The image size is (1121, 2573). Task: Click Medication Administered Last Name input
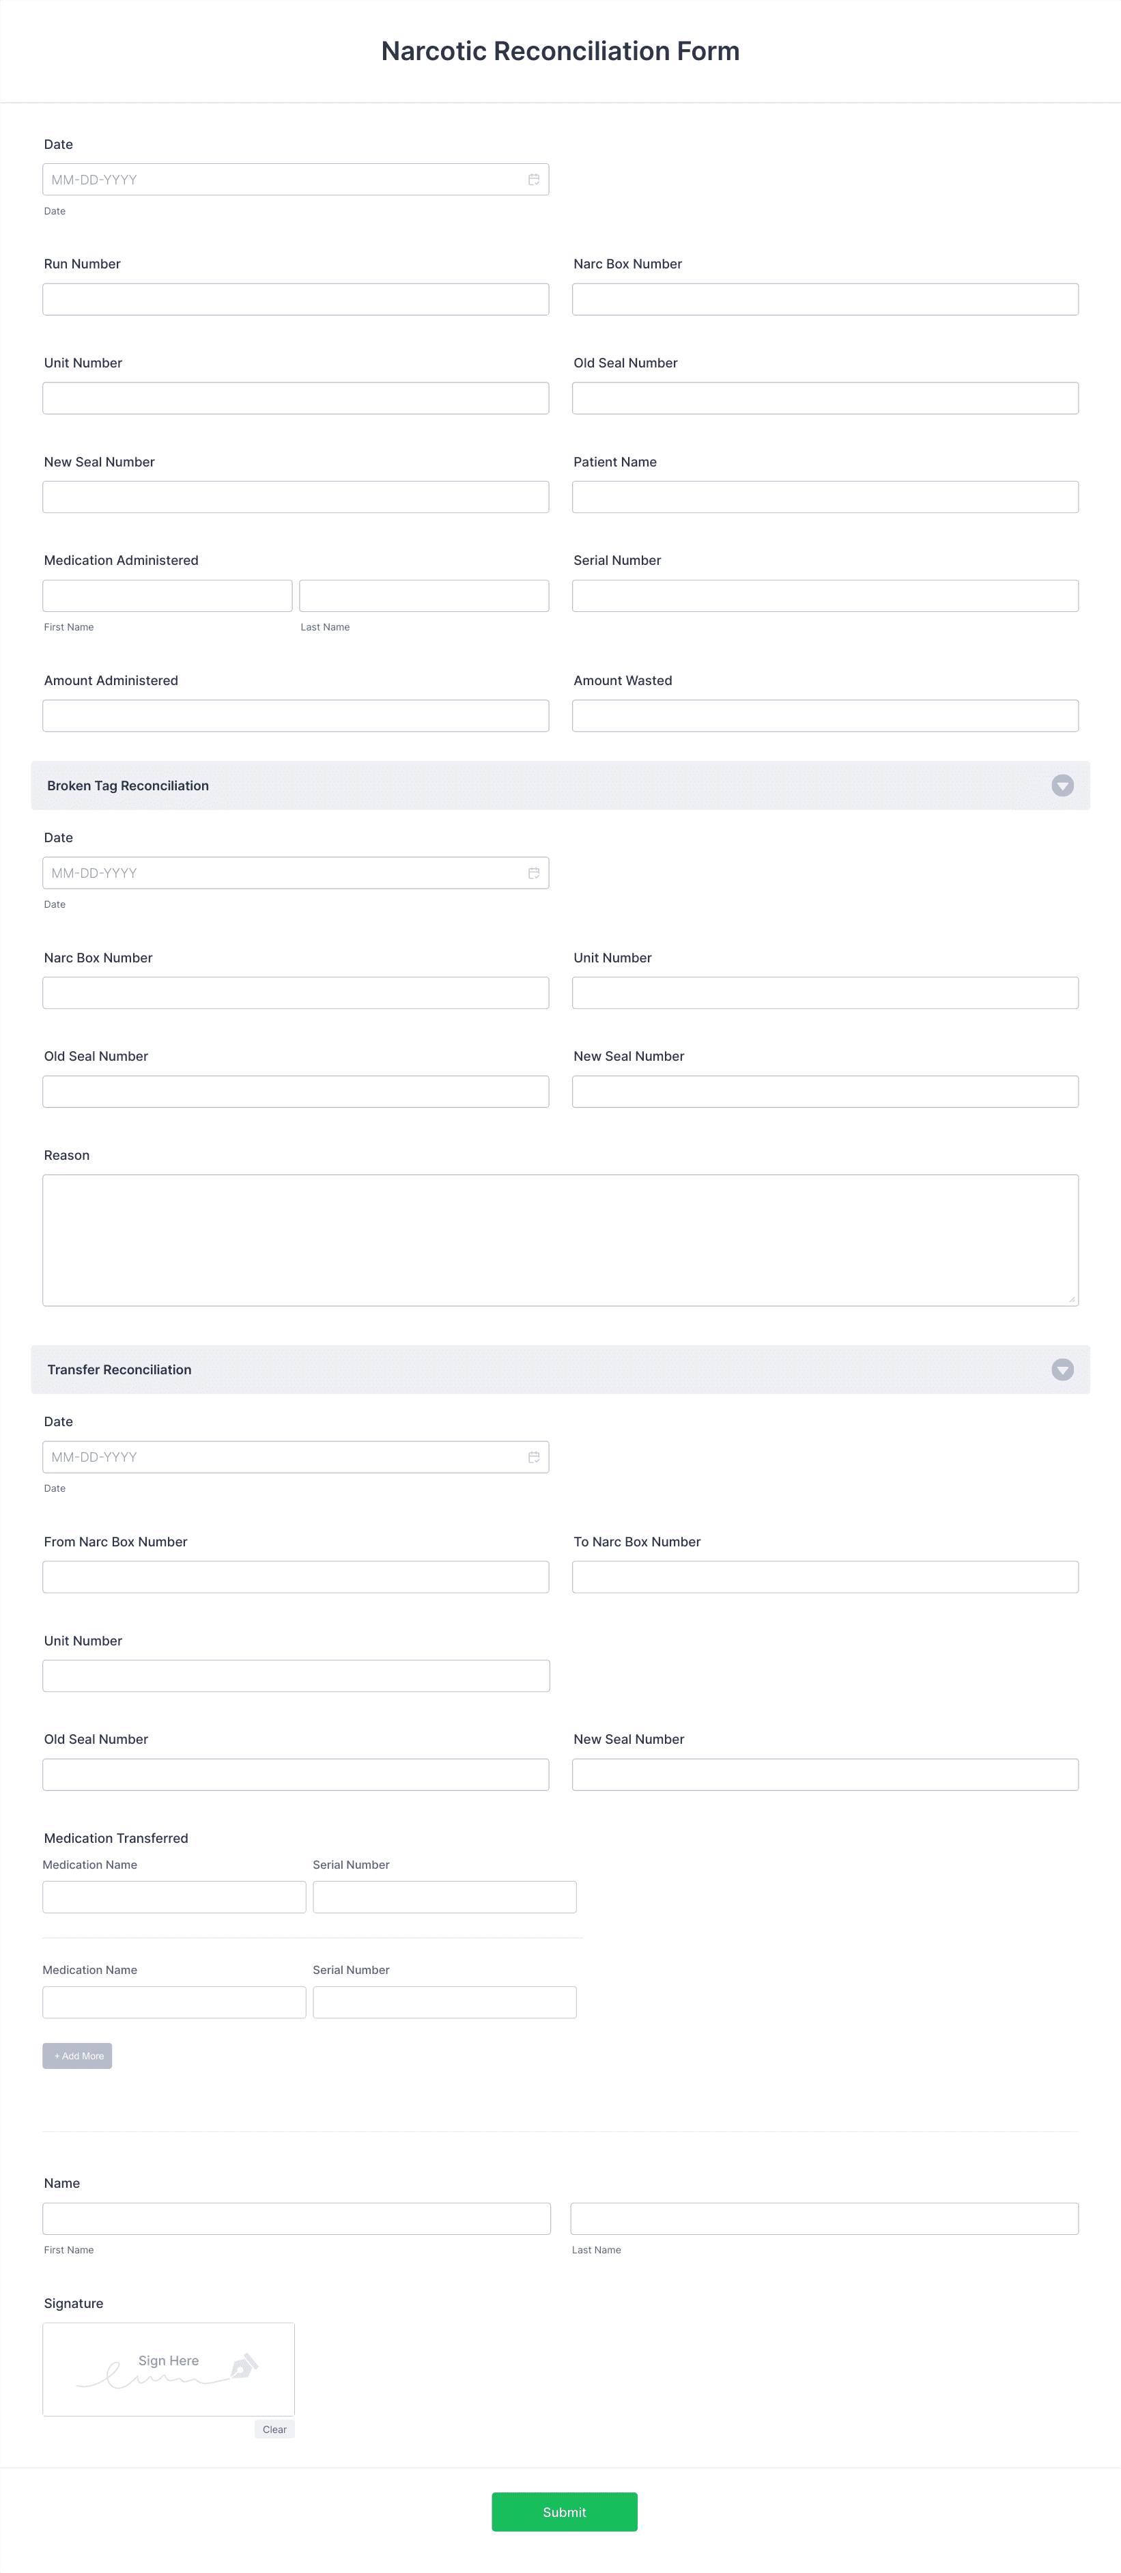pos(424,596)
